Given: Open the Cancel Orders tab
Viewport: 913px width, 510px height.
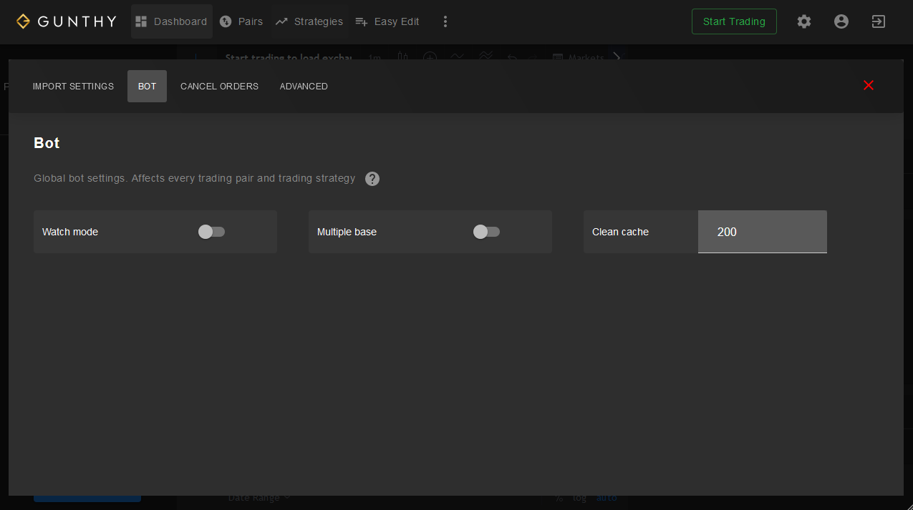Looking at the screenshot, I should click(x=219, y=87).
